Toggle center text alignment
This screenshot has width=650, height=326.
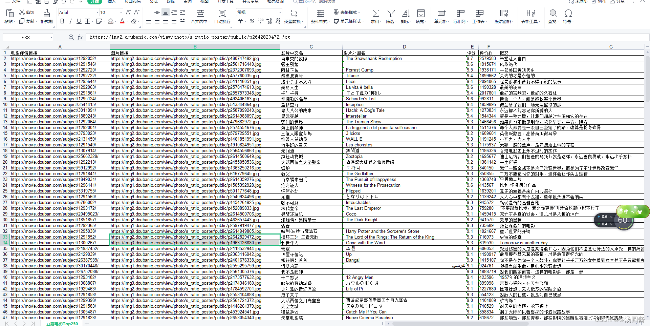coord(157,21)
